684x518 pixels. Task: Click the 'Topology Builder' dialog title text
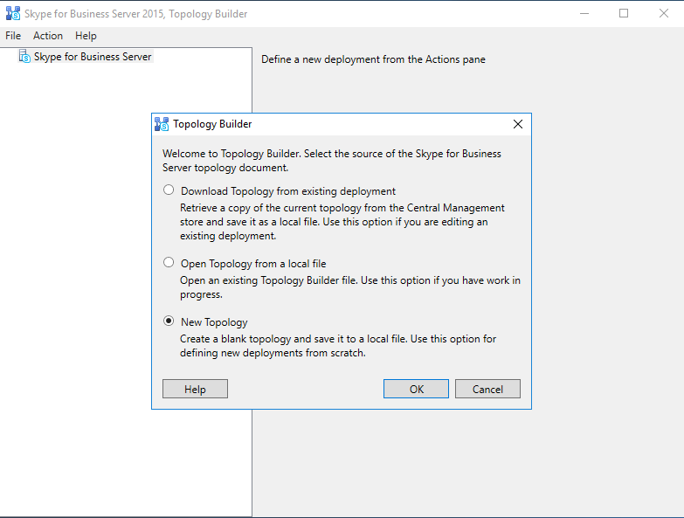212,124
